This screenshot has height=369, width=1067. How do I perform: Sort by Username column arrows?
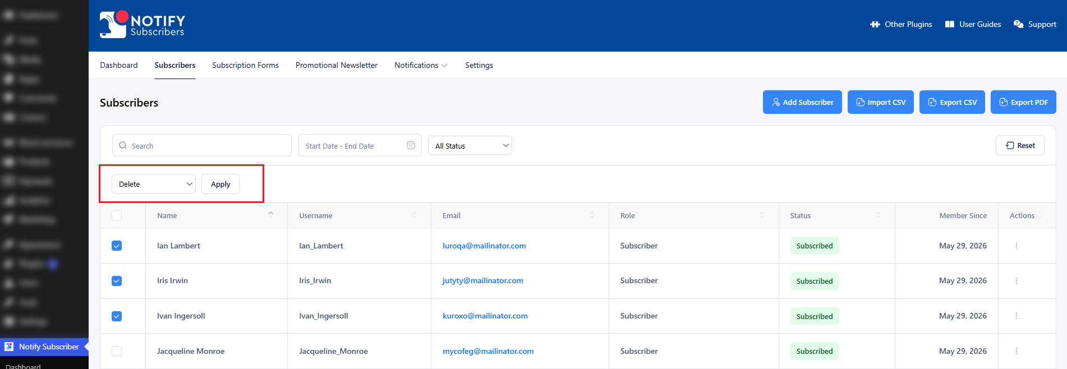pyautogui.click(x=415, y=215)
